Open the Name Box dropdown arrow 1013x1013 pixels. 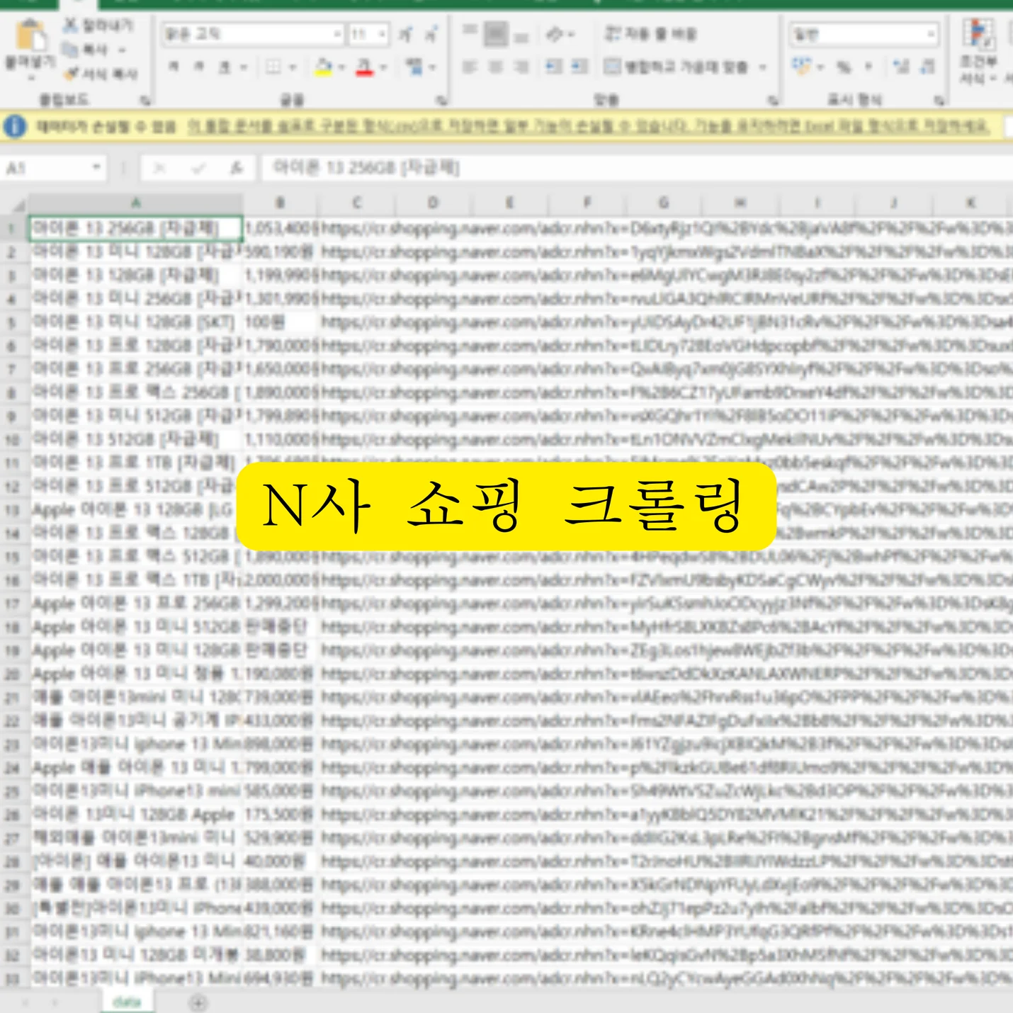[96, 168]
